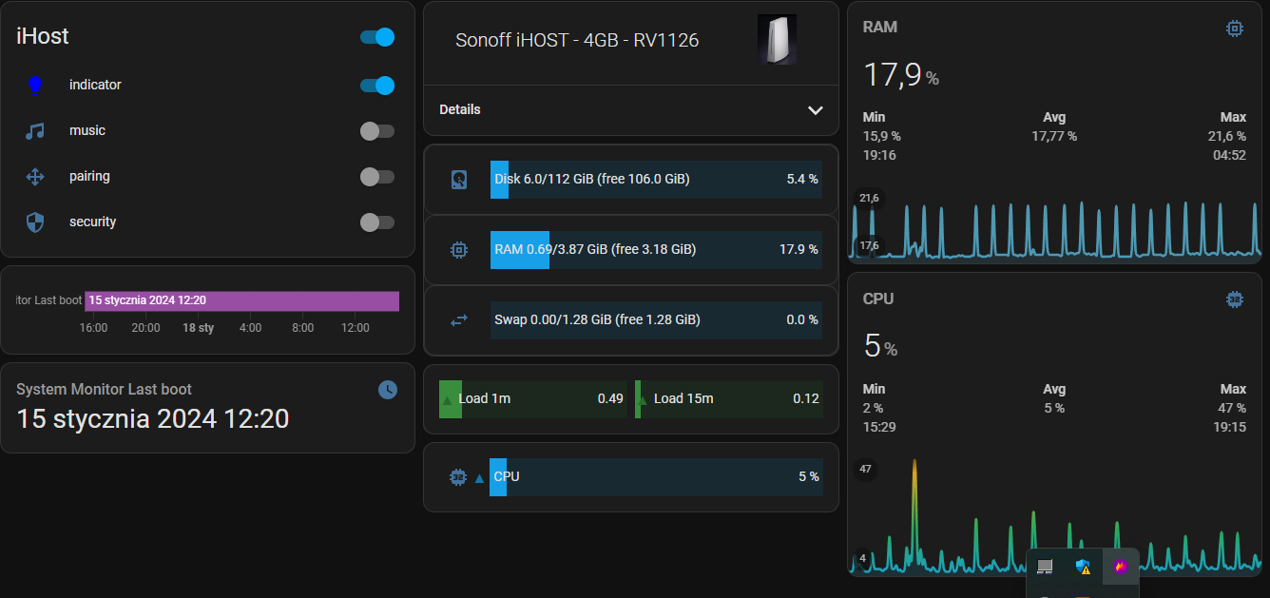Click the 47 label on CPU graph

[x=865, y=469]
